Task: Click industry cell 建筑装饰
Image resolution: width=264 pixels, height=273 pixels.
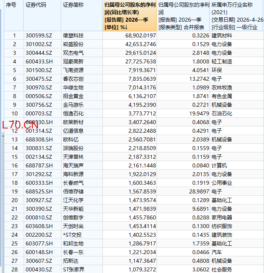Action: coord(222,235)
